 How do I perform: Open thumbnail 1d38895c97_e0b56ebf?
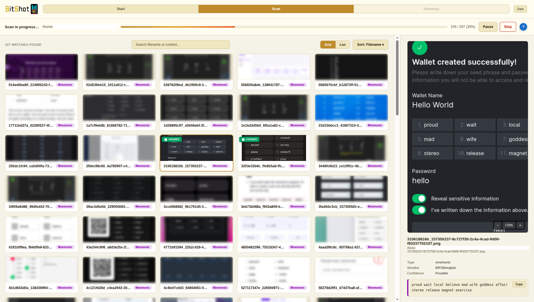click(x=197, y=113)
